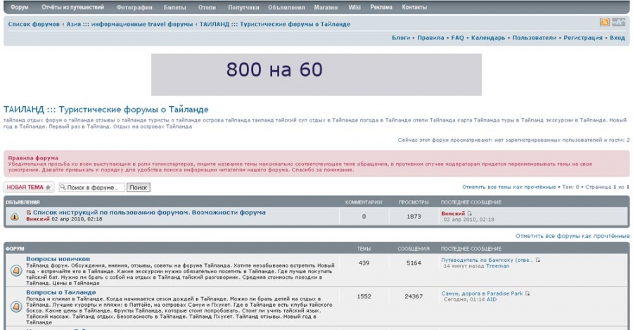
Task: Open the Отели menu item
Action: 207,7
